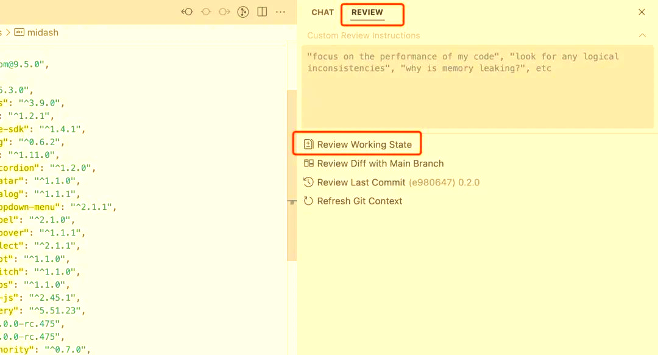Run Review Diff with Main Branch
658x355 pixels.
pos(380,163)
